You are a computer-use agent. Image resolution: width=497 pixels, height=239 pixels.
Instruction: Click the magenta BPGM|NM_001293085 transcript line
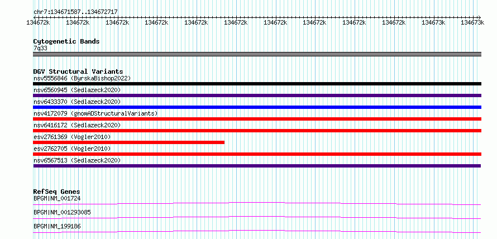click(x=257, y=217)
